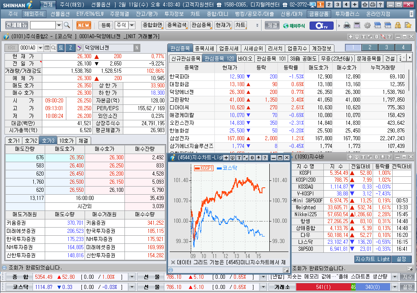Click the plus icon in 지수차트-Light title bar
417x293 pixels.
pos(226,158)
